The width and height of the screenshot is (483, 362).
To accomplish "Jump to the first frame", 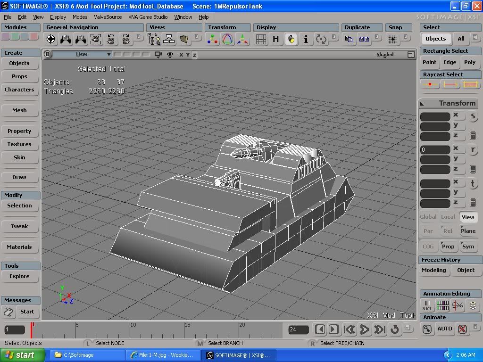I will click(x=349, y=329).
